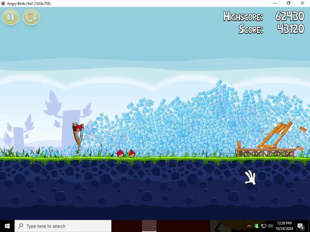Restore down the Angry Birds Hail window
This screenshot has height=232, width=310.
pos(289,3)
